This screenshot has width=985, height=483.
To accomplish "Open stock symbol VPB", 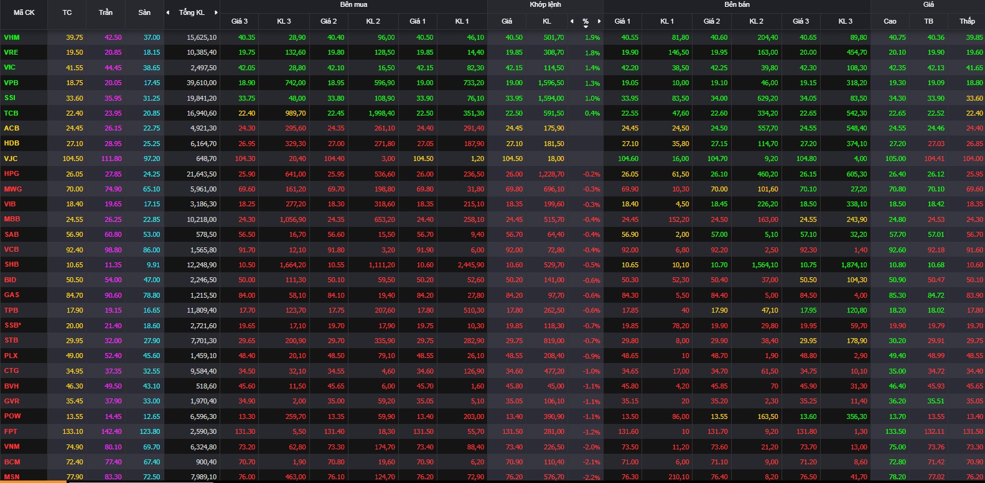I will coord(11,83).
